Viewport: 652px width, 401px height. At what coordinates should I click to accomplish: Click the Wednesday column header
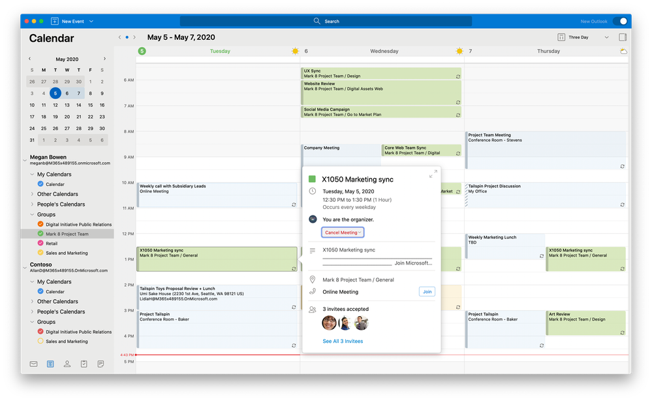tap(384, 51)
